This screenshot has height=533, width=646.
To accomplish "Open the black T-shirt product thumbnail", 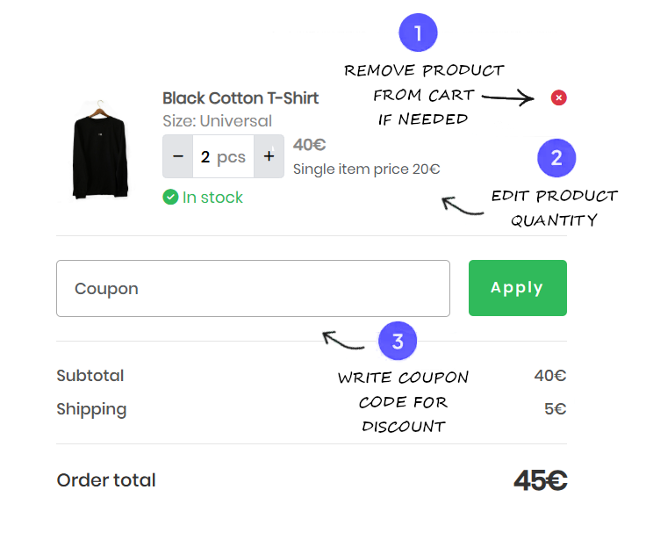I will click(x=99, y=148).
